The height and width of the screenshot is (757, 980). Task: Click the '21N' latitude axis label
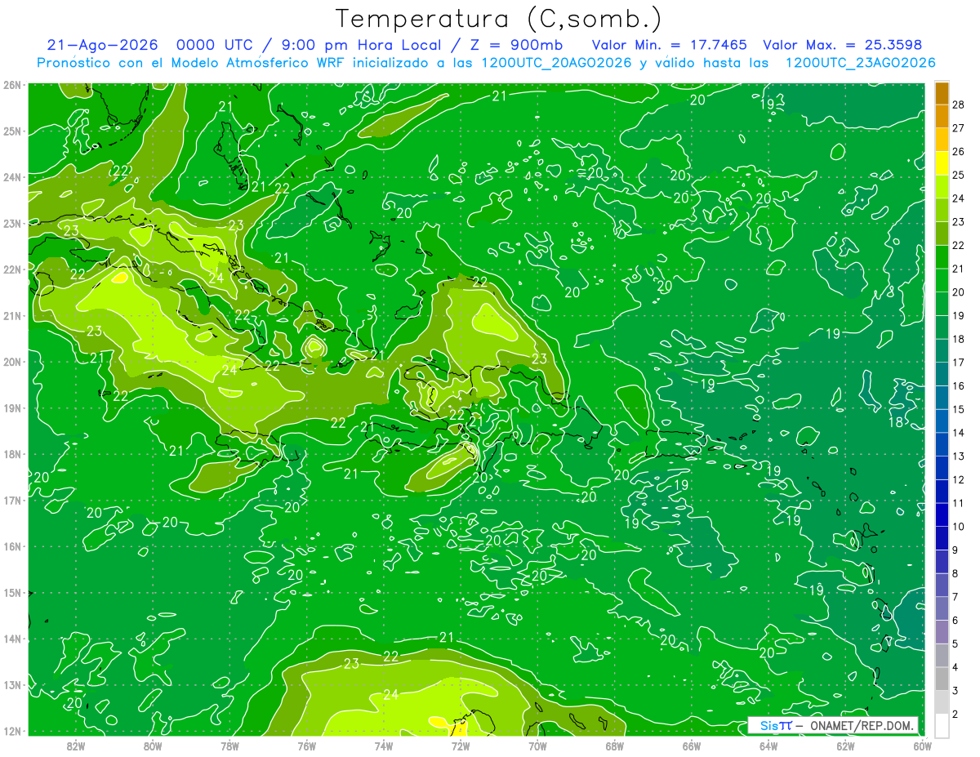[x=12, y=316]
